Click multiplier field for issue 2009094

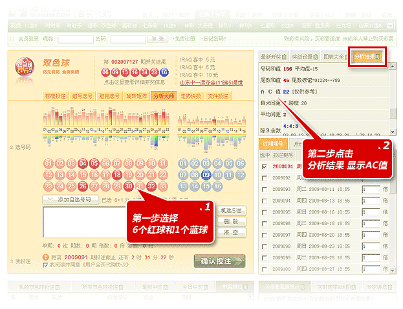tap(371, 201)
